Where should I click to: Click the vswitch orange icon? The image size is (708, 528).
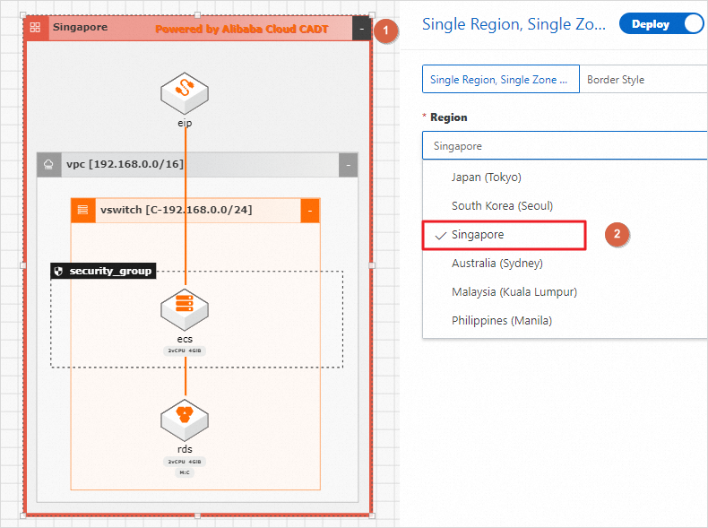pos(83,210)
